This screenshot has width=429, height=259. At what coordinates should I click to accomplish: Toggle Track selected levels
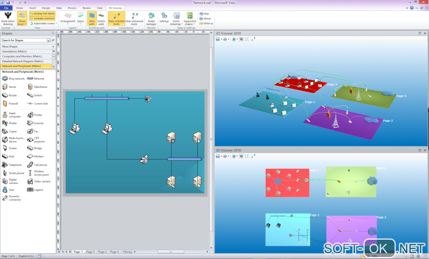[x=116, y=18]
